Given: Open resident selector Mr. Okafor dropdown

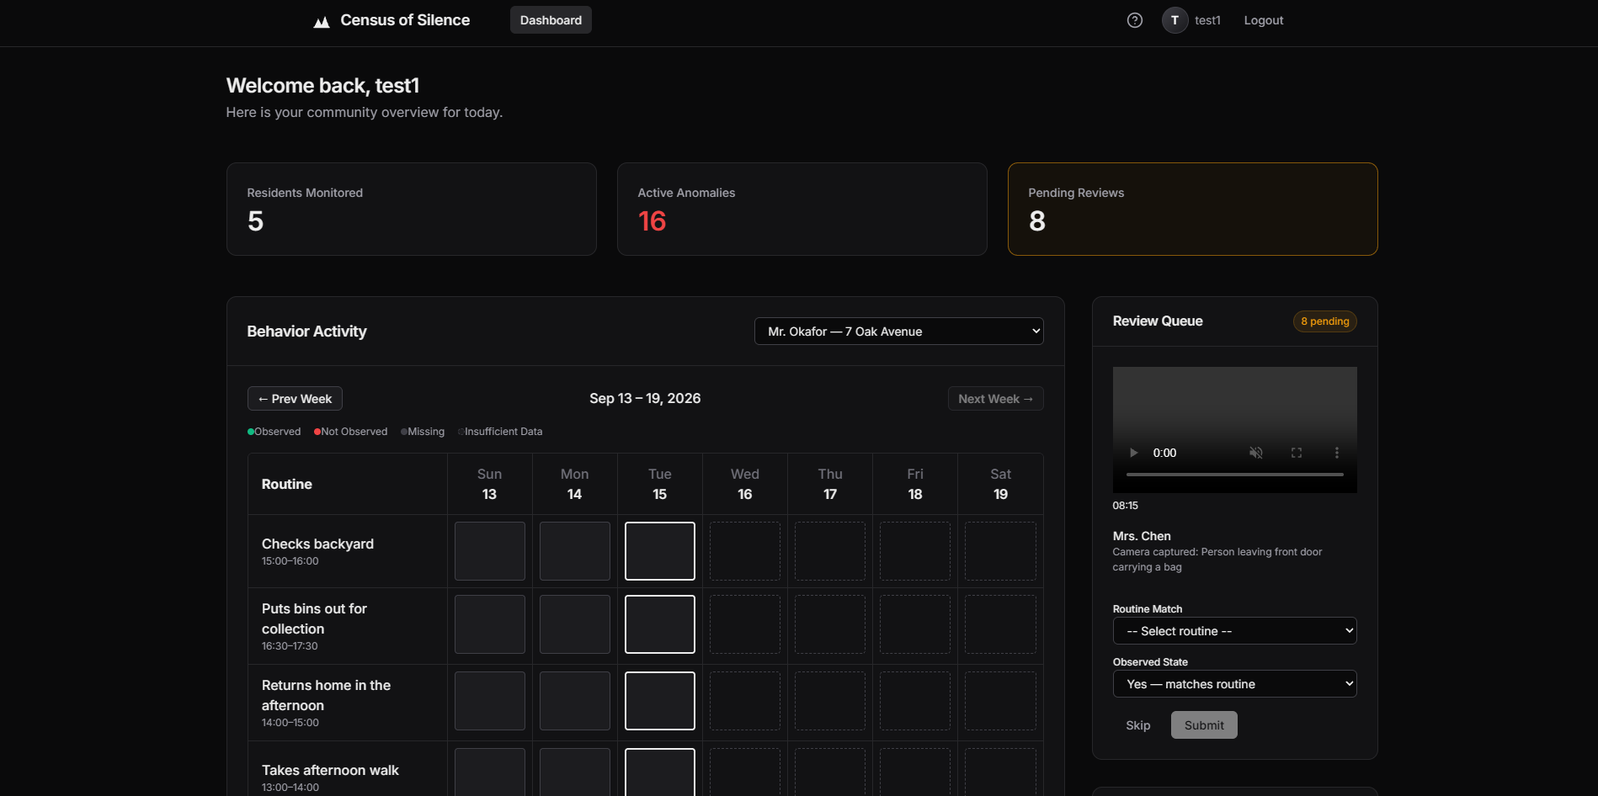Looking at the screenshot, I should click(x=898, y=332).
